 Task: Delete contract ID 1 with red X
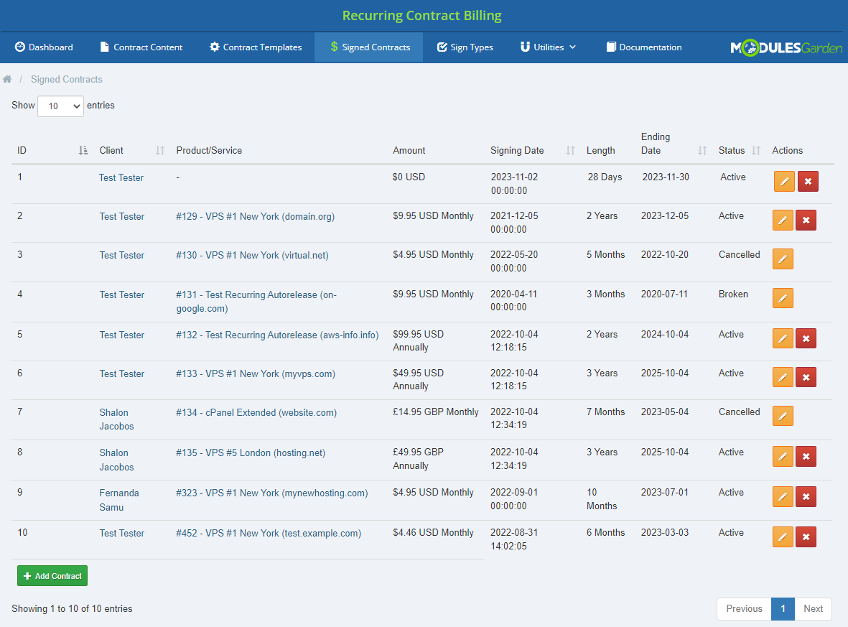point(808,181)
